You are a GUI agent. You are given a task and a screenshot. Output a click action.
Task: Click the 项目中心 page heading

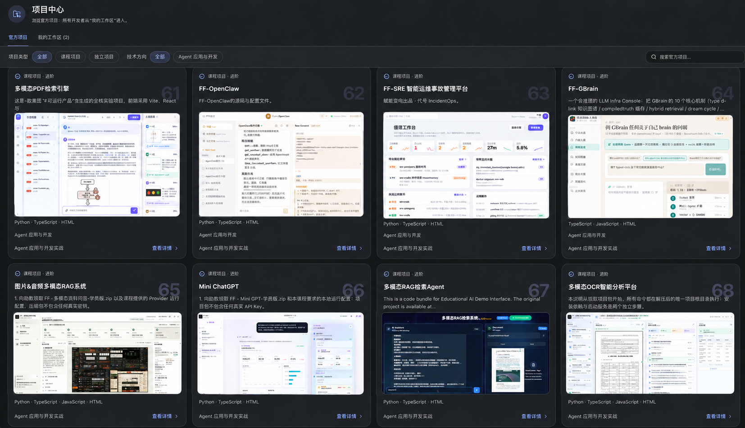[48, 9]
